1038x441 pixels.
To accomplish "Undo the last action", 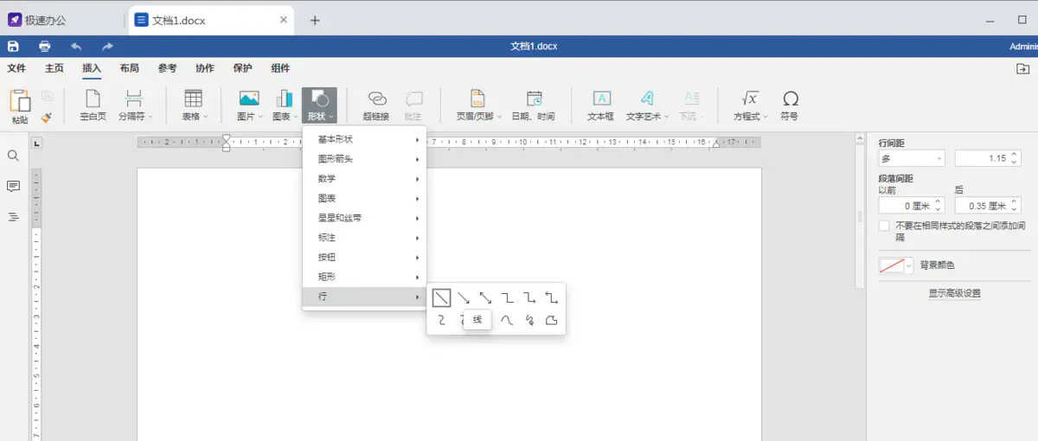I will pyautogui.click(x=76, y=47).
